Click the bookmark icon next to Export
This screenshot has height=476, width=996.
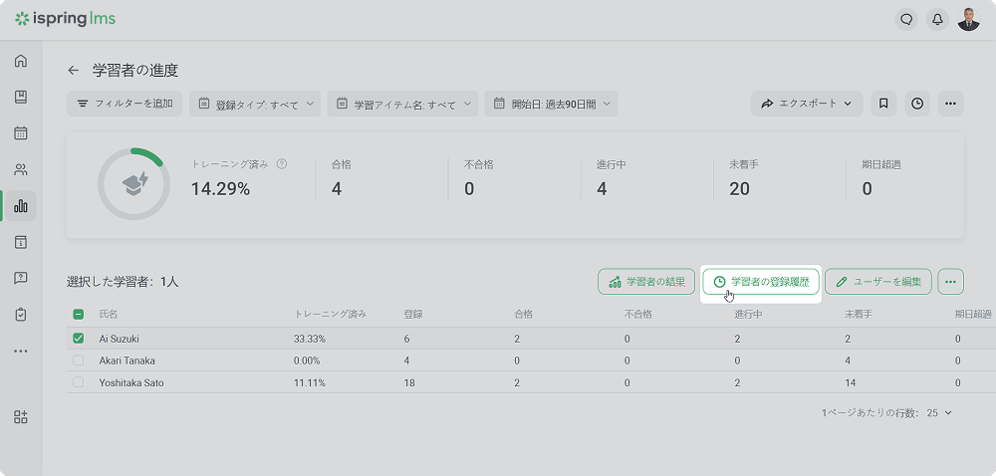882,104
